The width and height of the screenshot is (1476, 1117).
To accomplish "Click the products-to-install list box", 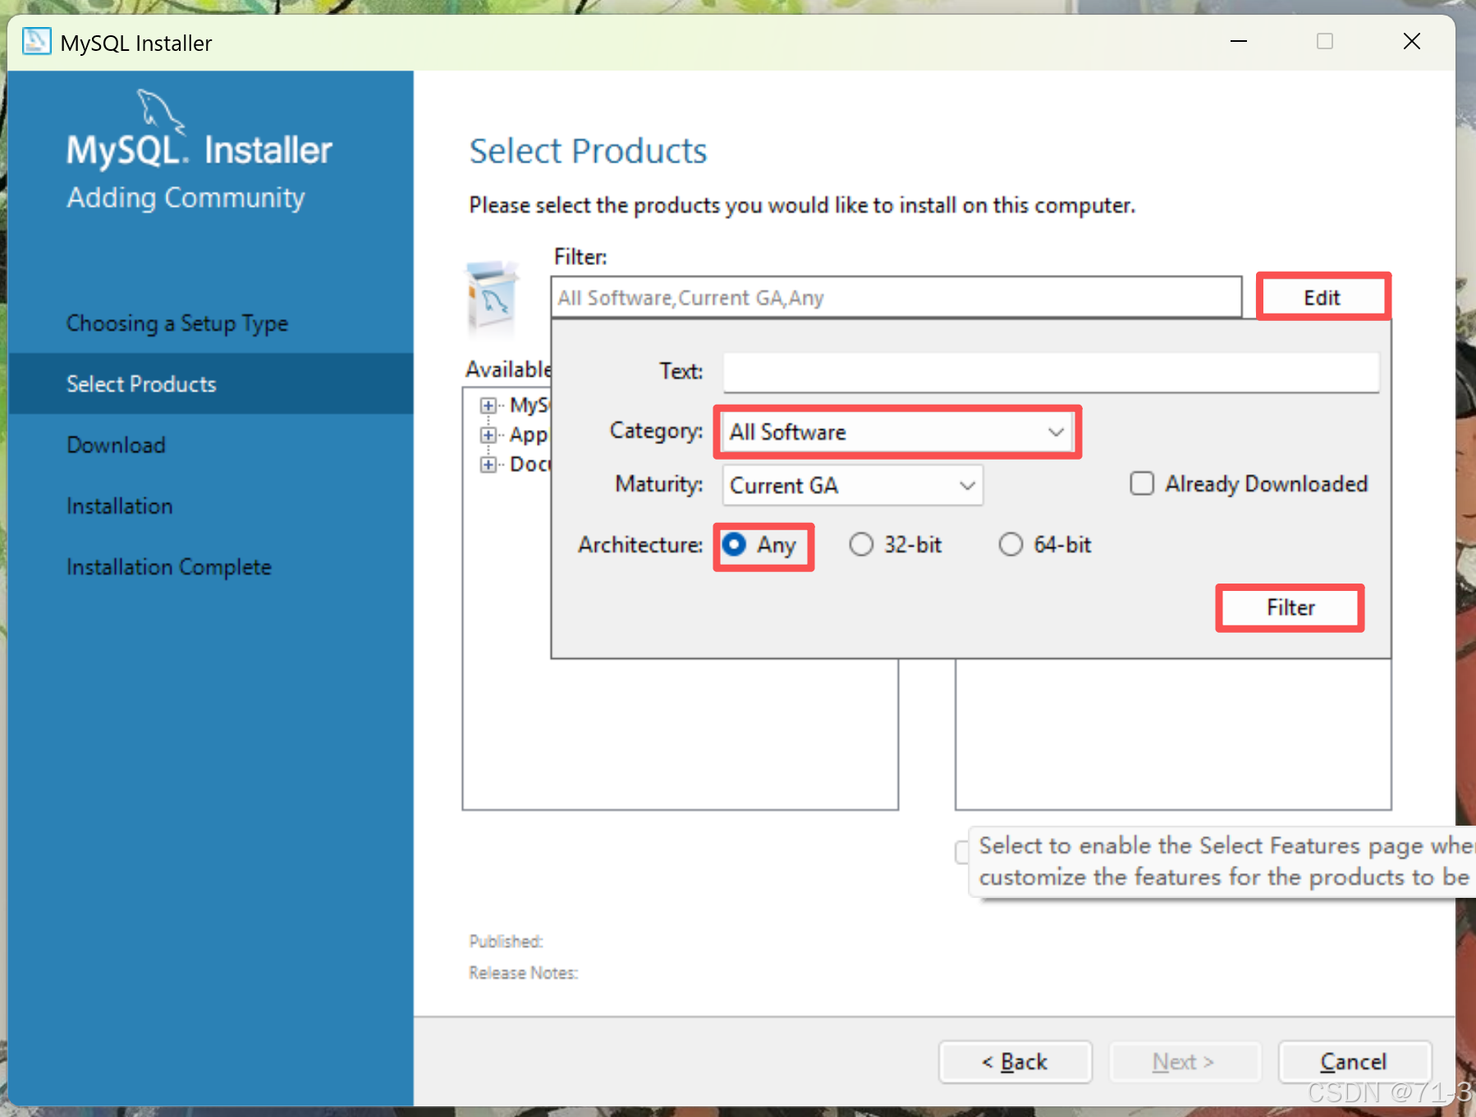I will pos(1173,734).
